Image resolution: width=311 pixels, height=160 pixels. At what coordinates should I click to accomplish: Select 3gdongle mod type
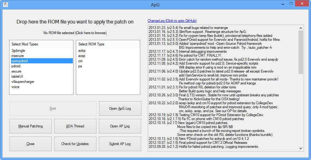click(18, 51)
